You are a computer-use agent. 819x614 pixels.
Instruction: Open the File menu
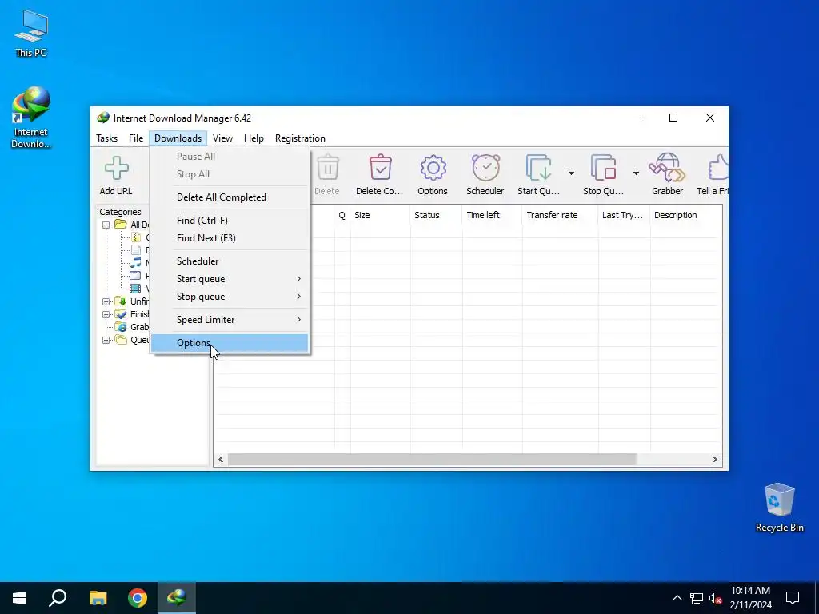[136, 138]
